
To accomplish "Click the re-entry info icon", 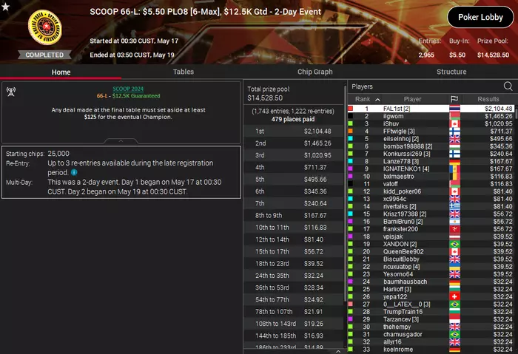I will [x=74, y=172].
